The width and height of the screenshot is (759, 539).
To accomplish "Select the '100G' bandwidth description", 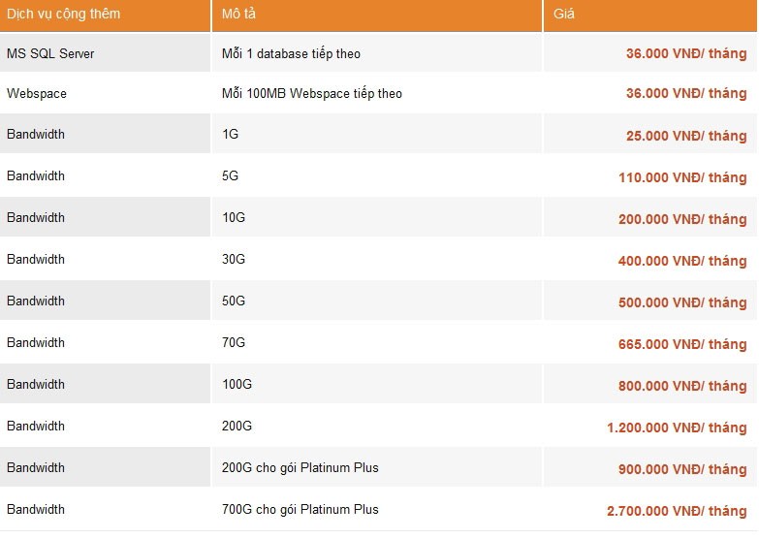I will point(237,384).
